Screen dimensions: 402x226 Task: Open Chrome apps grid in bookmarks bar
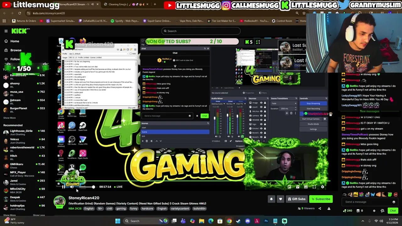4,21
